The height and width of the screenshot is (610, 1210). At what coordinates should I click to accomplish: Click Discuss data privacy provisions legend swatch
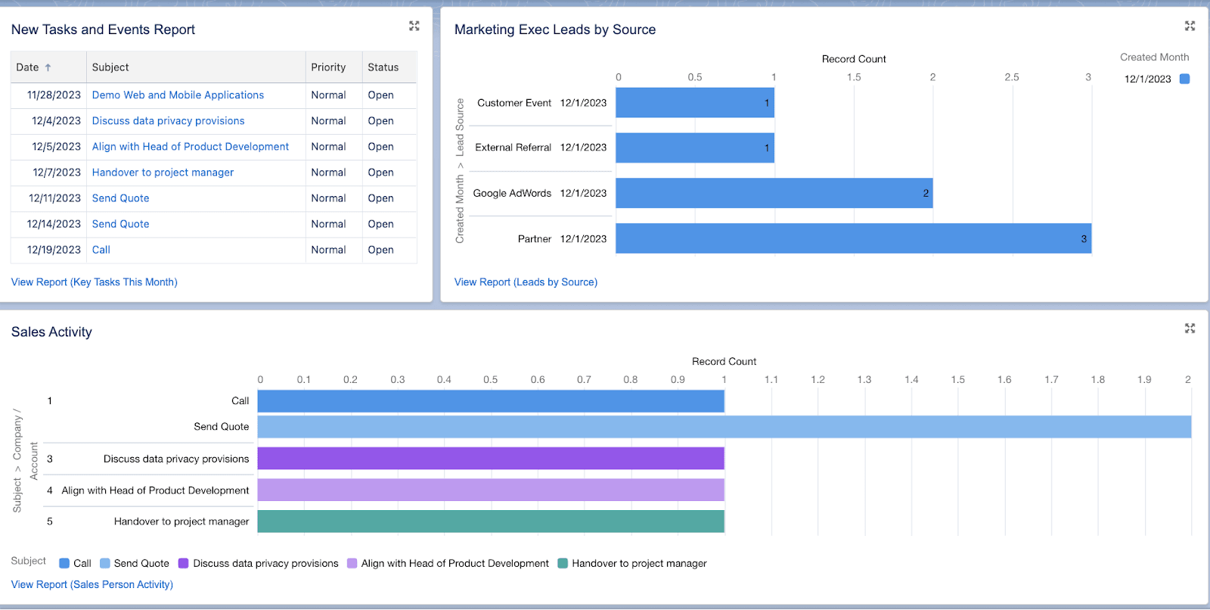coord(184,564)
